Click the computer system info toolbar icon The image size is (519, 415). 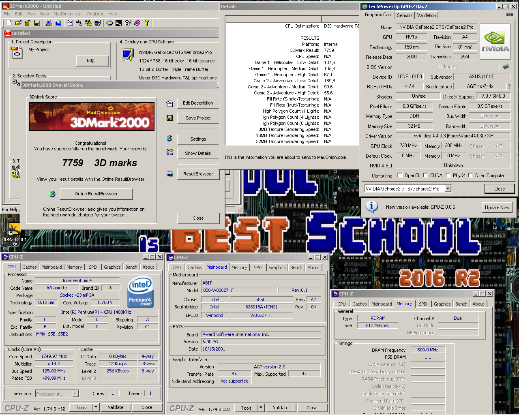click(x=49, y=23)
